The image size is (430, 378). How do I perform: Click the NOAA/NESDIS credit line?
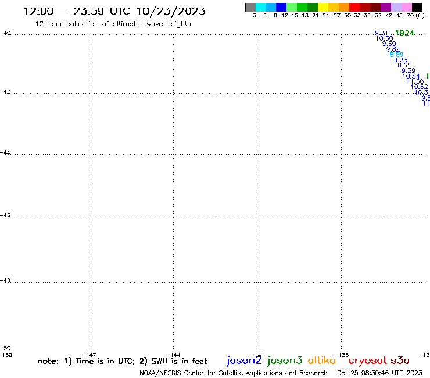(234, 373)
